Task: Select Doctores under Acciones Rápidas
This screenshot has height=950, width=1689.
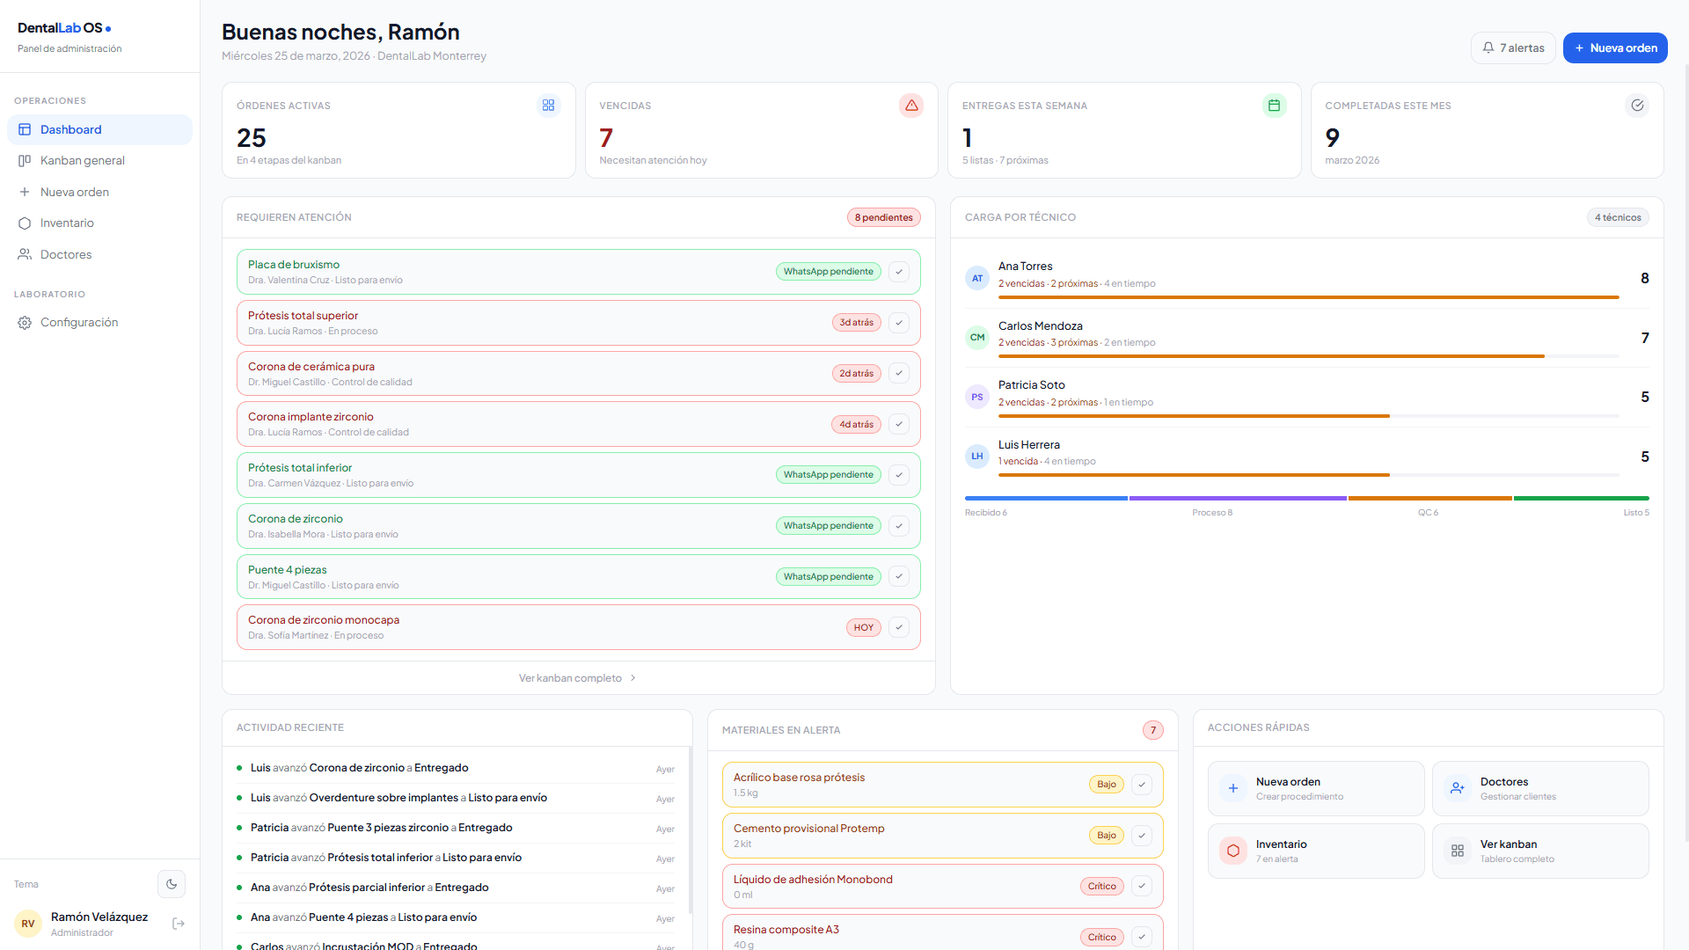Action: point(1540,788)
